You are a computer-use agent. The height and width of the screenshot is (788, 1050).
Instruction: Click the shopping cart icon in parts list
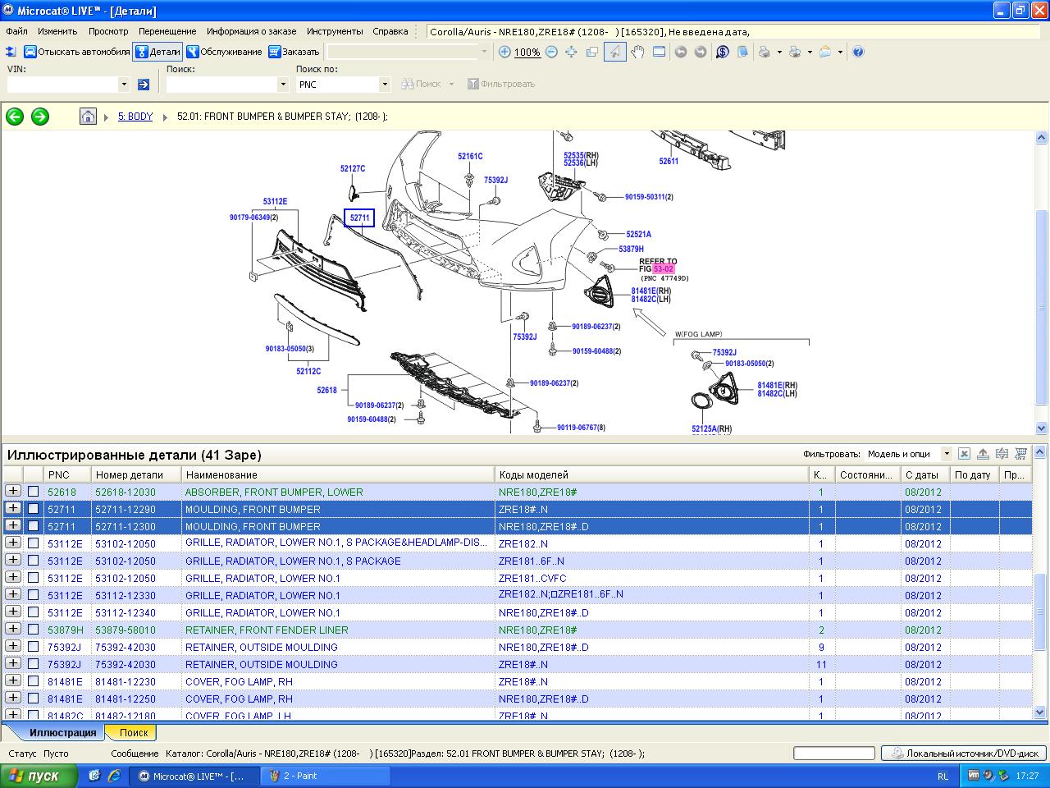(x=1020, y=454)
